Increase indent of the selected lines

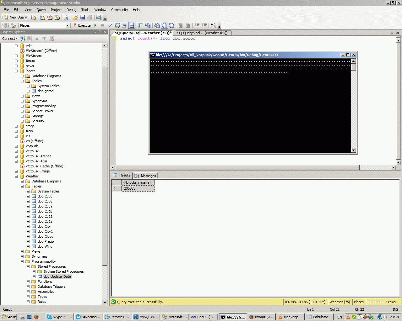point(204,25)
